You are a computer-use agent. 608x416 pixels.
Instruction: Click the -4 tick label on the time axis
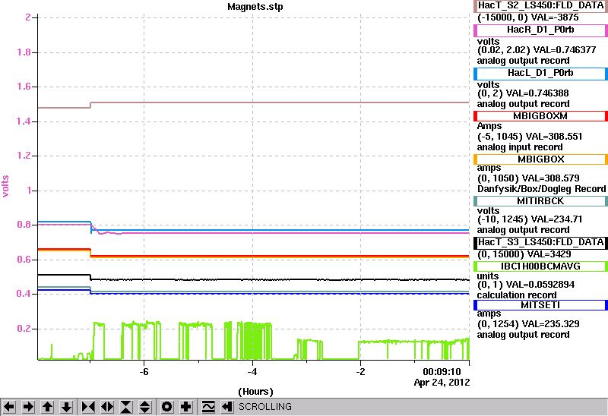252,372
